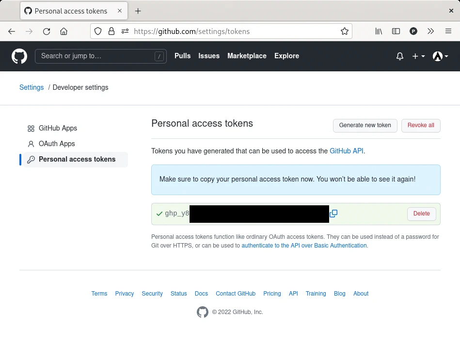Click the Generate new token button
This screenshot has width=460, height=348.
[x=365, y=125]
